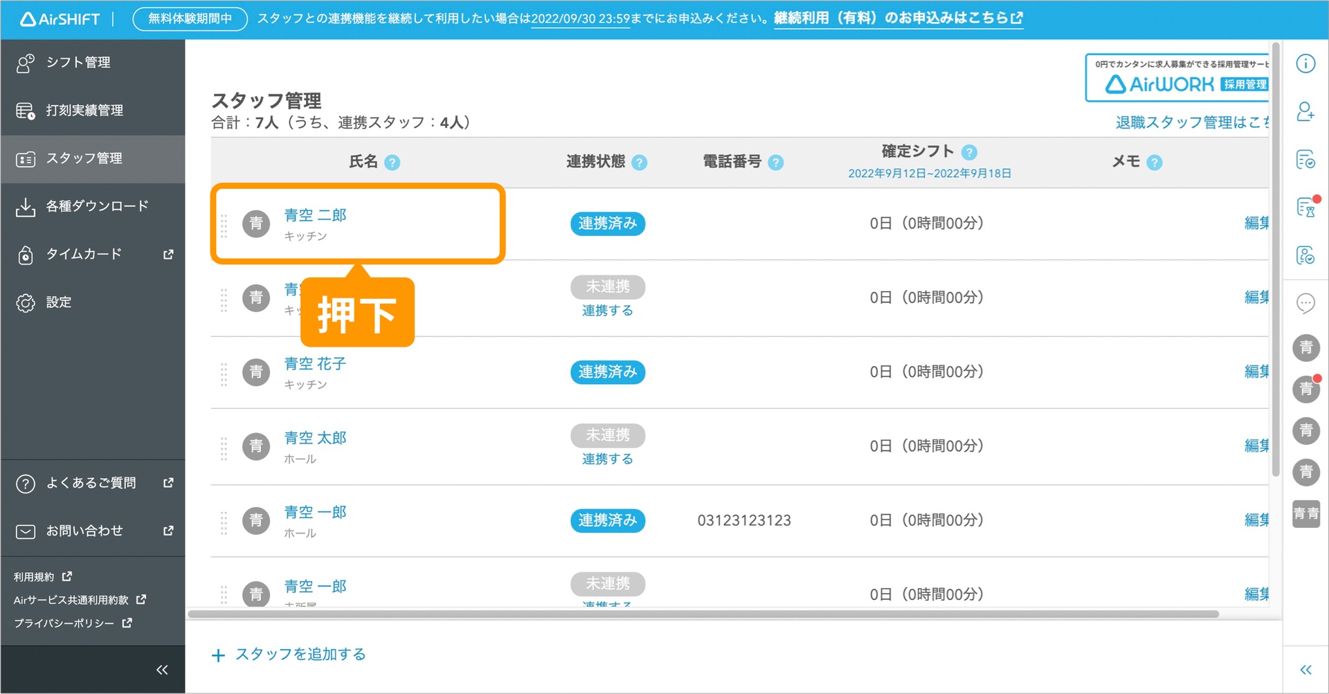
Task: Click the staff-check document icon on the right
Action: click(x=1306, y=255)
